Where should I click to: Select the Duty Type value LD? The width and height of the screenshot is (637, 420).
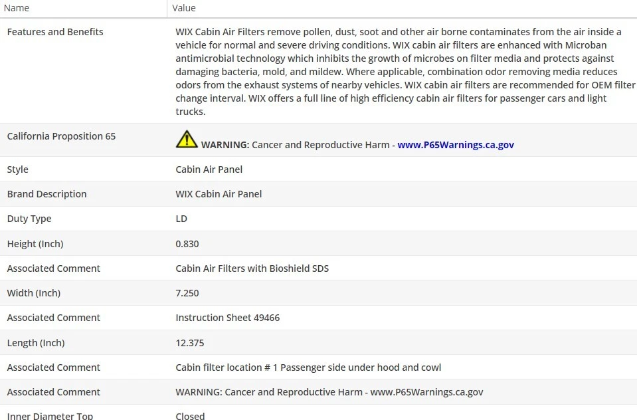point(181,219)
